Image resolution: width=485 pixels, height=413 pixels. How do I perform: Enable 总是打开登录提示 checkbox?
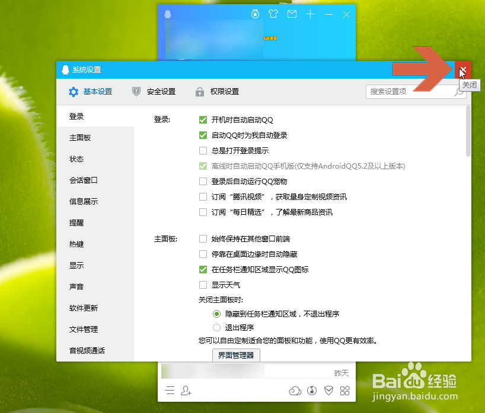203,151
